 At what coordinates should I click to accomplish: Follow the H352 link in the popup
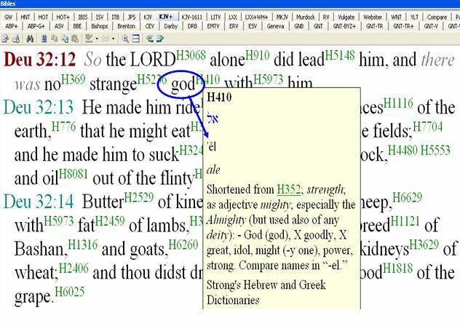click(289, 189)
